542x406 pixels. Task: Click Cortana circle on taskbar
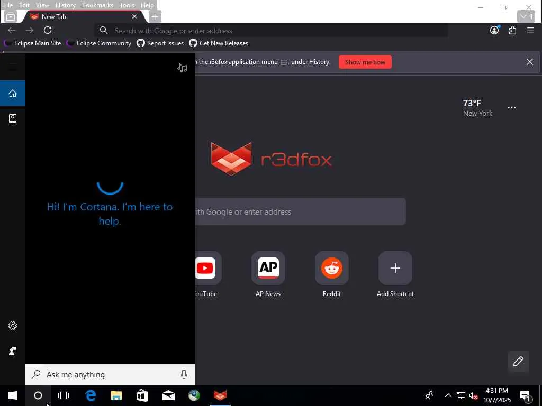pos(38,395)
